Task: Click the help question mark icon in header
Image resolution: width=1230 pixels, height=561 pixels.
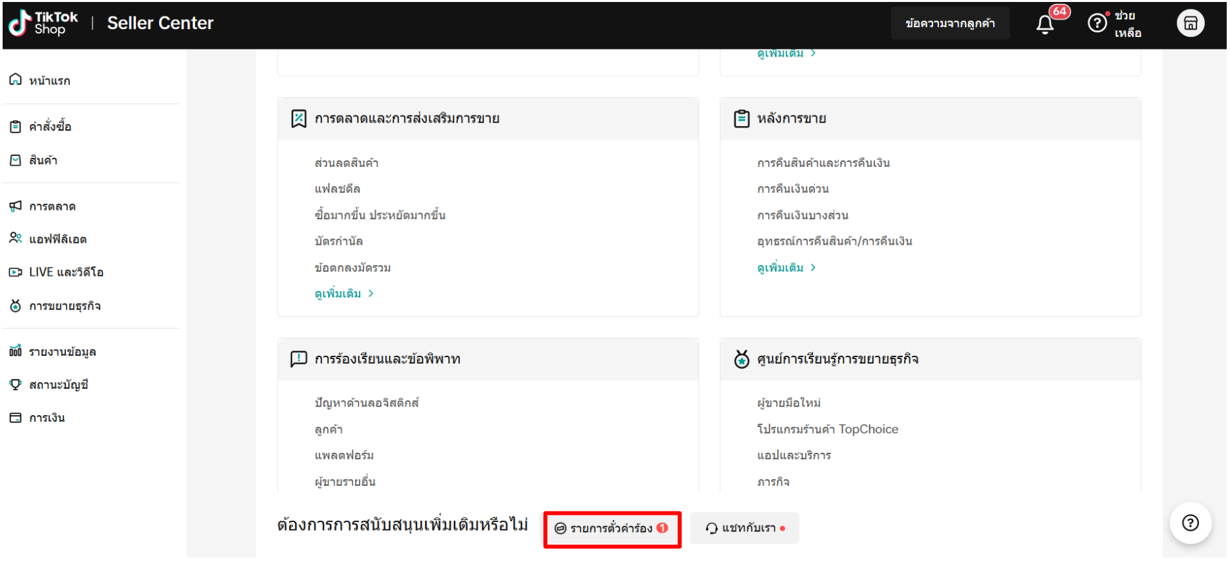Action: [1097, 24]
